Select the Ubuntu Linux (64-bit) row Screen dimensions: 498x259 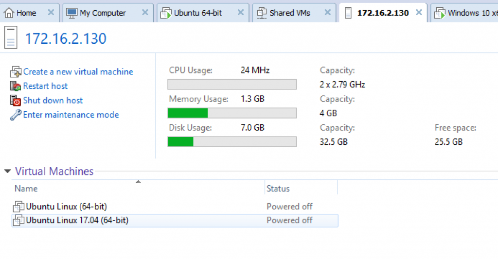point(175,207)
